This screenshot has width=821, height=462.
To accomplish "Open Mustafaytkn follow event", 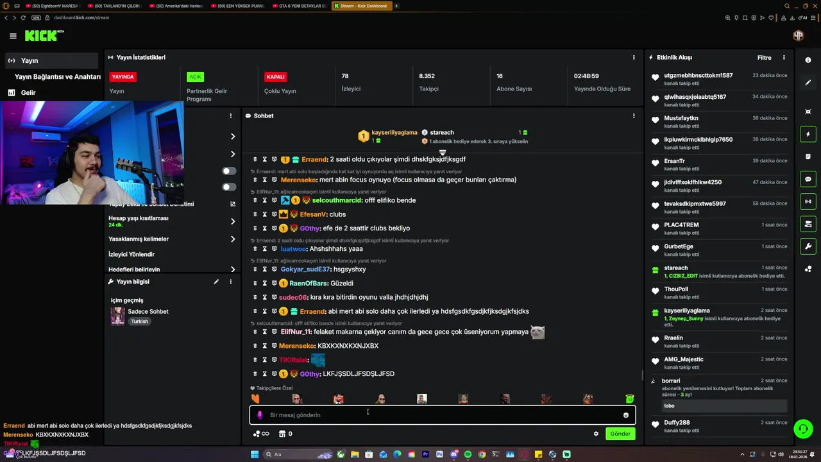I will click(x=681, y=118).
